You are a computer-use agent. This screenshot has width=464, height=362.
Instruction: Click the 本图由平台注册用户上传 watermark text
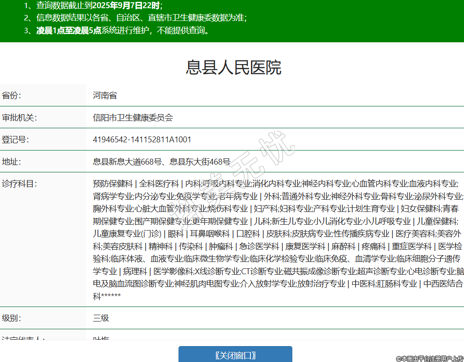point(429,358)
